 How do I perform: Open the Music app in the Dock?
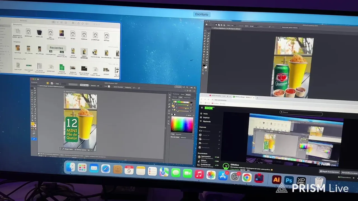point(199,174)
